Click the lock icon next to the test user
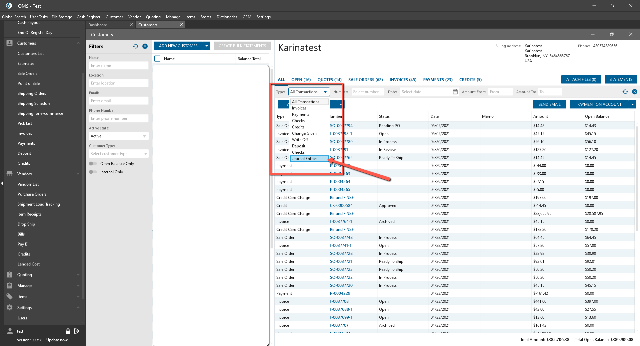 point(68,331)
